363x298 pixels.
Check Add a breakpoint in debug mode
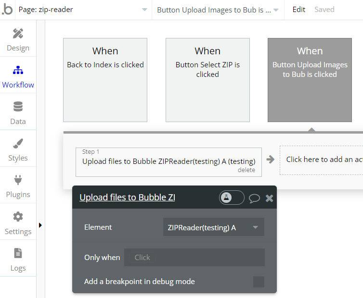click(259, 282)
